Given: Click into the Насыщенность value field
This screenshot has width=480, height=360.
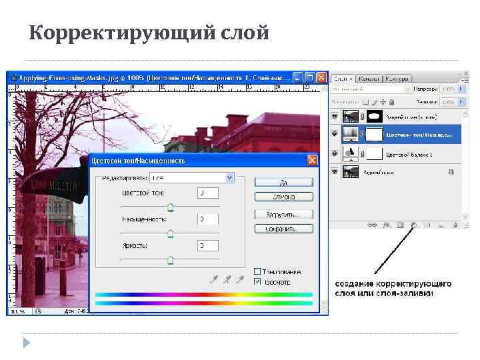Looking at the screenshot, I should coord(208,219).
